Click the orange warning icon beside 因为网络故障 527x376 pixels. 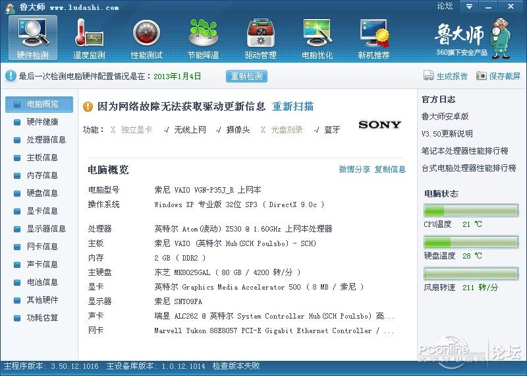point(88,107)
